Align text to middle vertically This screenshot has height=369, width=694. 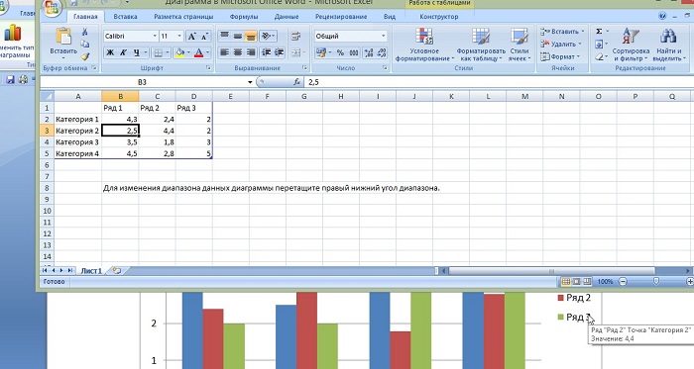(x=238, y=37)
